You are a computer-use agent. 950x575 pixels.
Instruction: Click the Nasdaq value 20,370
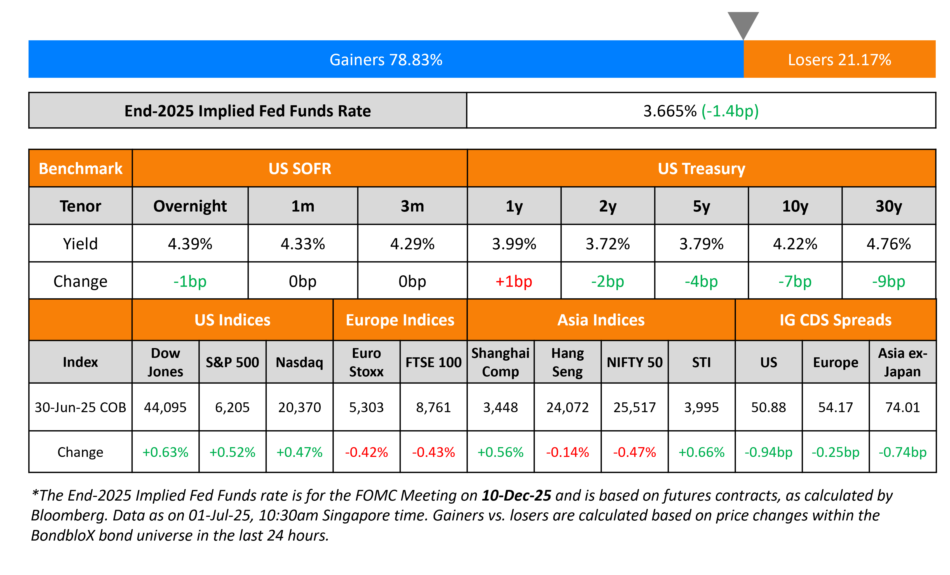[x=300, y=407]
